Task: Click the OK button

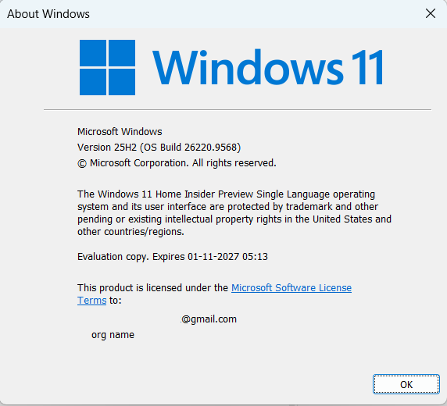Action: click(x=406, y=384)
